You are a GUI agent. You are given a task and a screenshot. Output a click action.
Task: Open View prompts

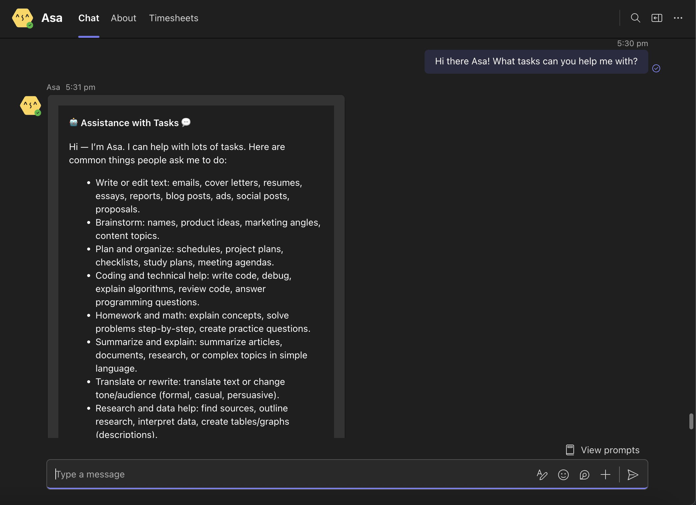[610, 450]
